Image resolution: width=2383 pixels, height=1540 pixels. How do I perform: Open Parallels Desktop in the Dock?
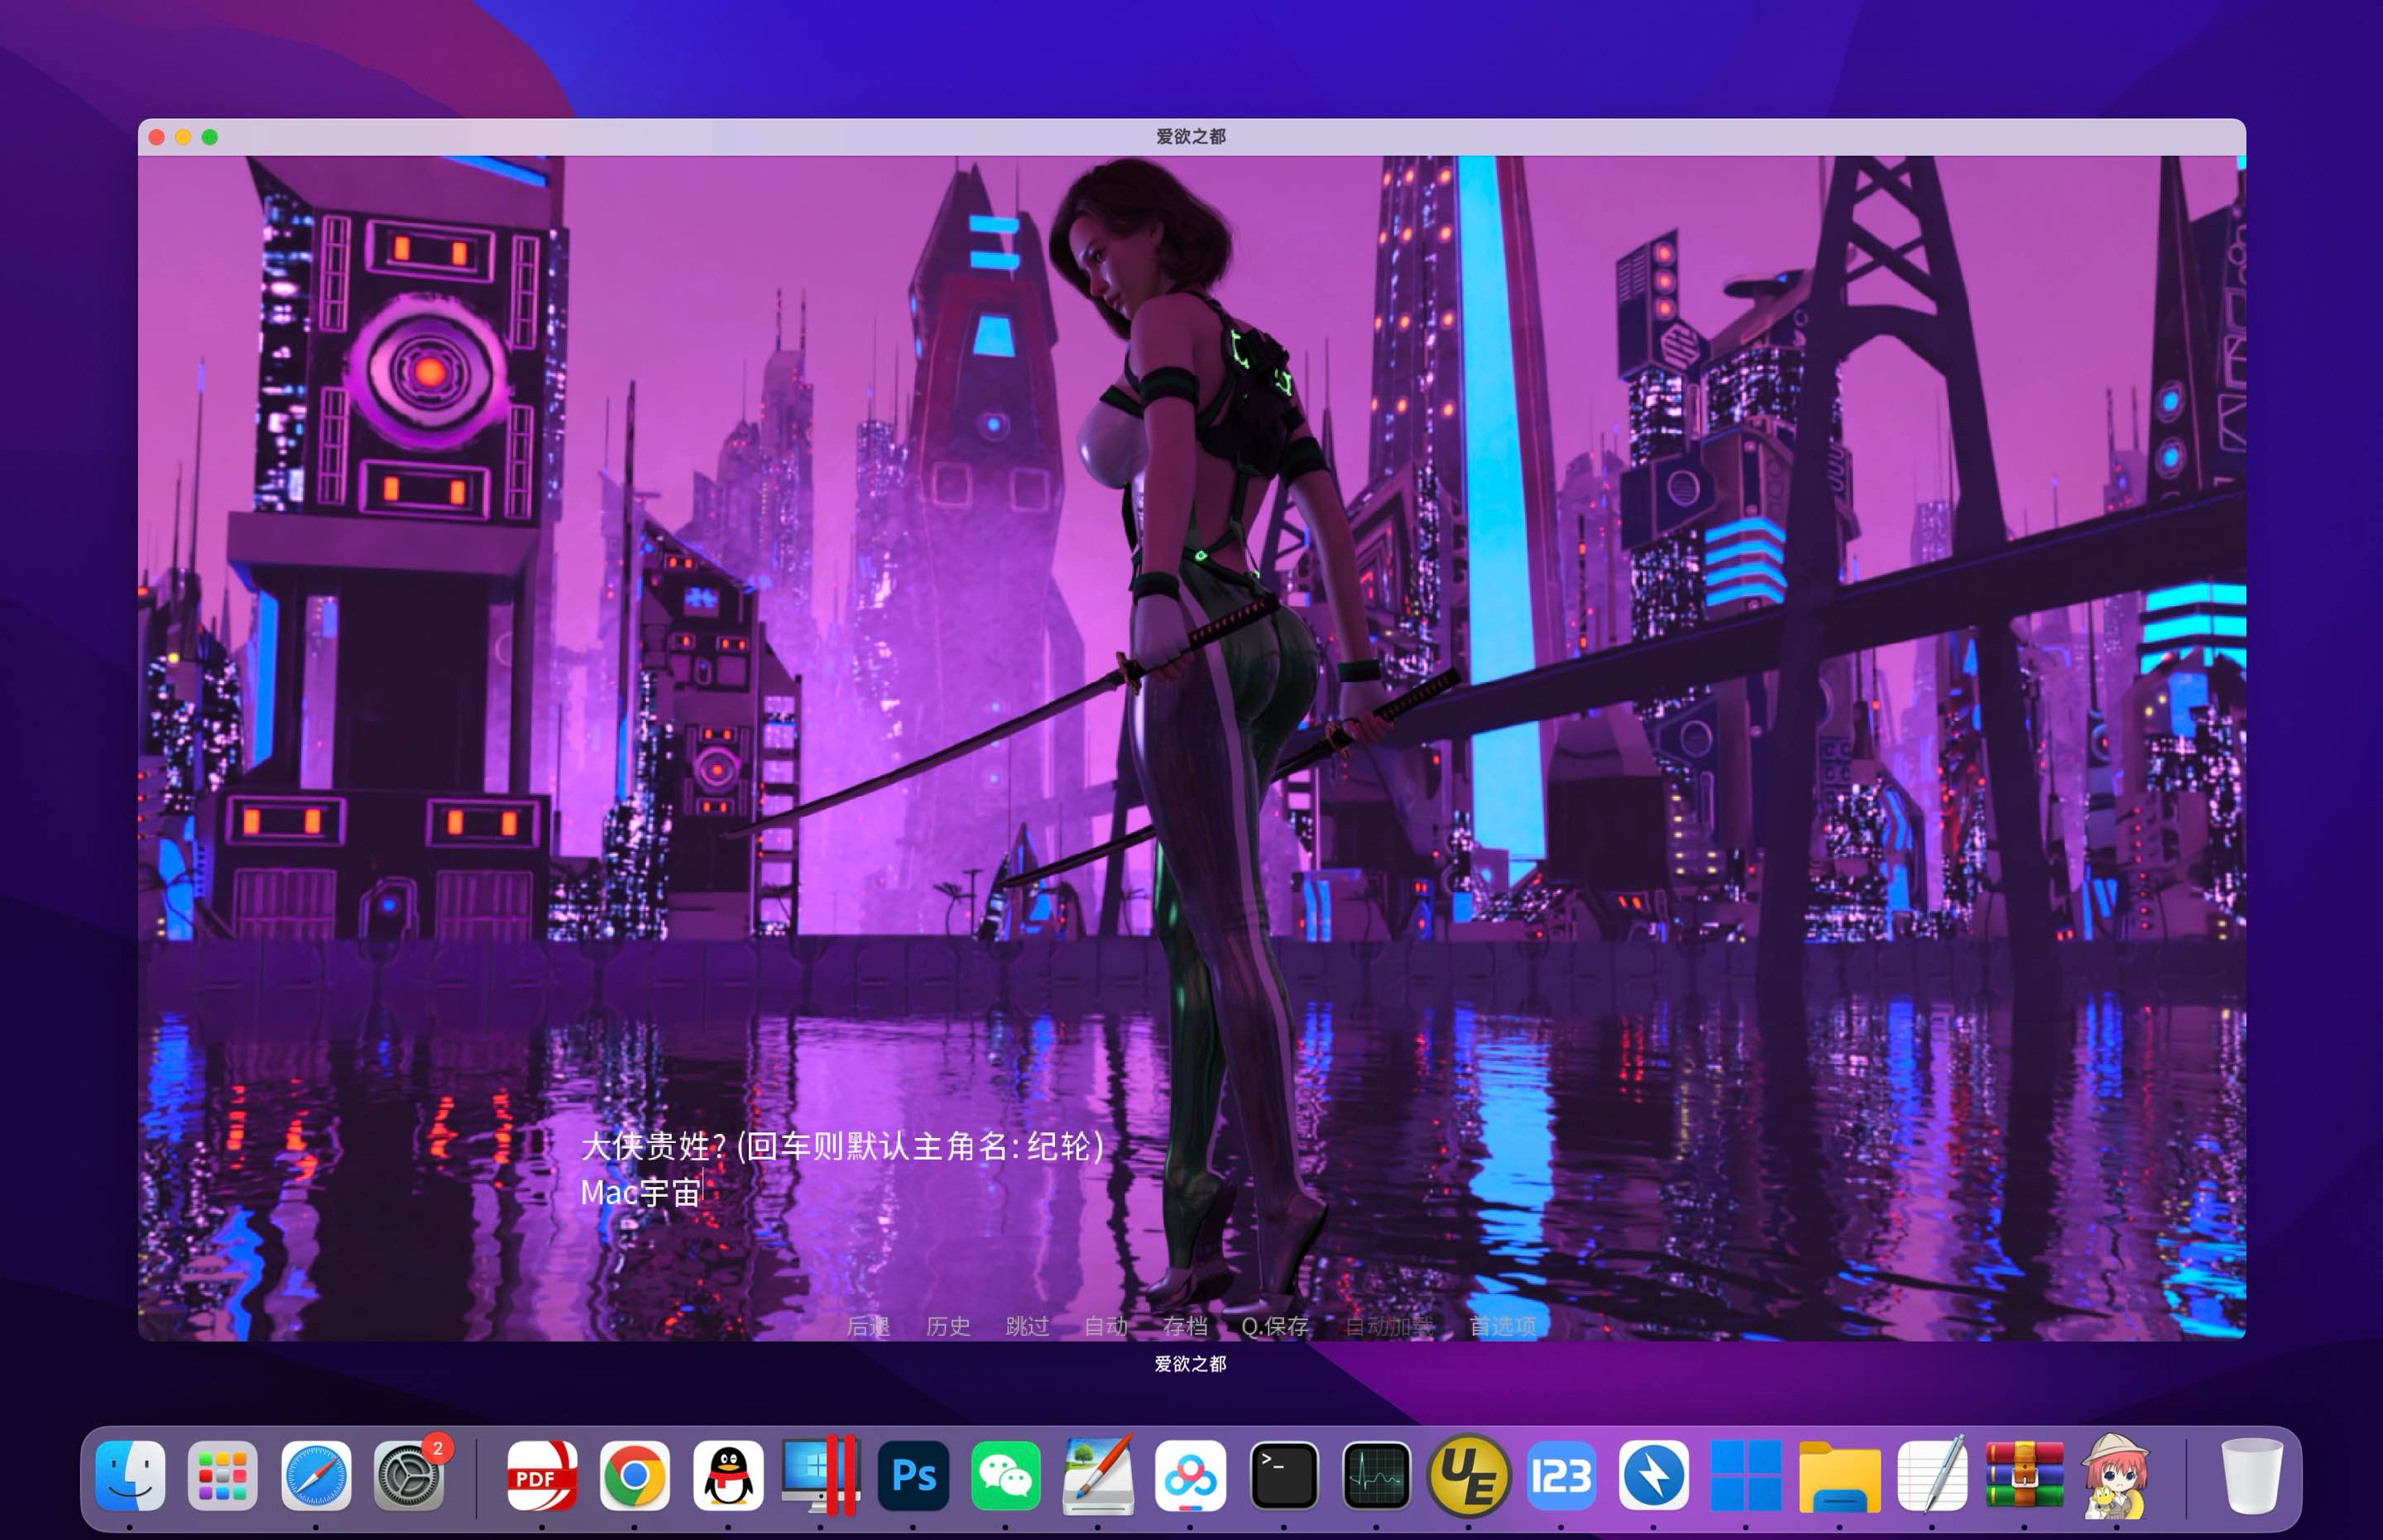820,1475
